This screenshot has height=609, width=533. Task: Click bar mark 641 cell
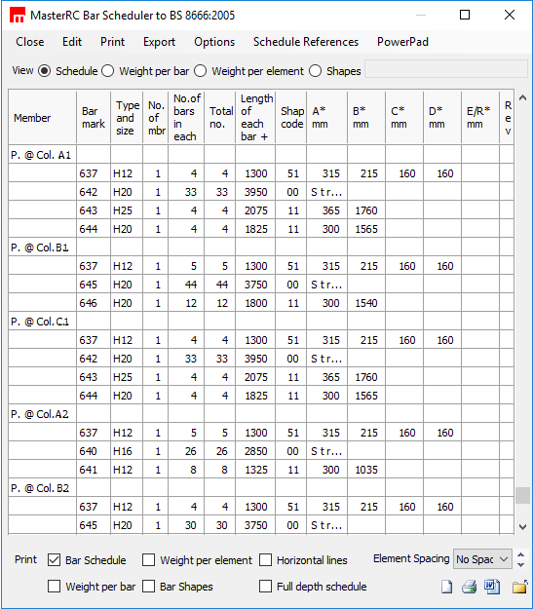click(94, 470)
